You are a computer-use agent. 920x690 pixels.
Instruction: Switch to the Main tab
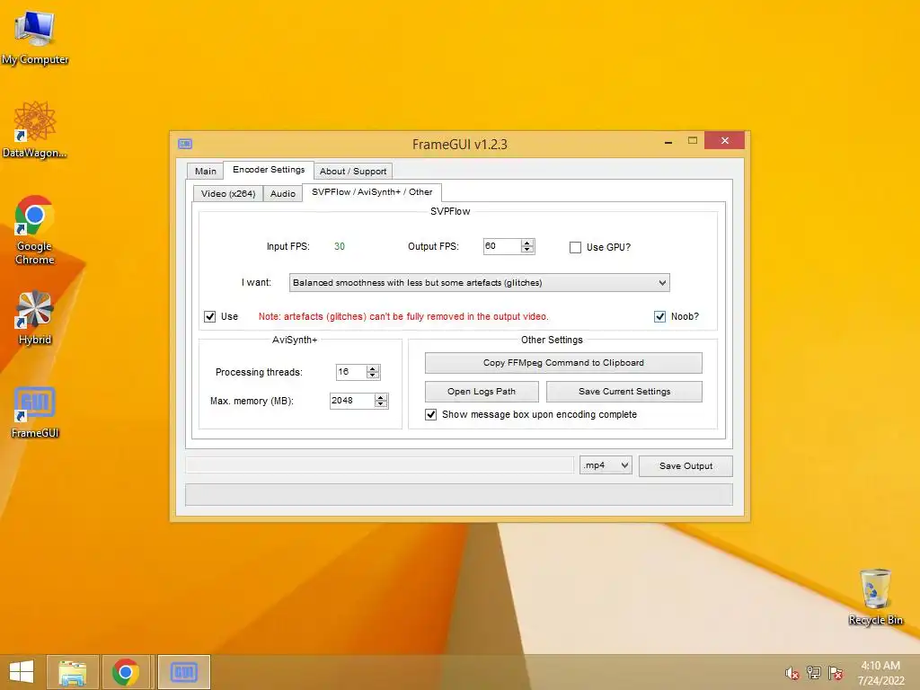pos(206,171)
